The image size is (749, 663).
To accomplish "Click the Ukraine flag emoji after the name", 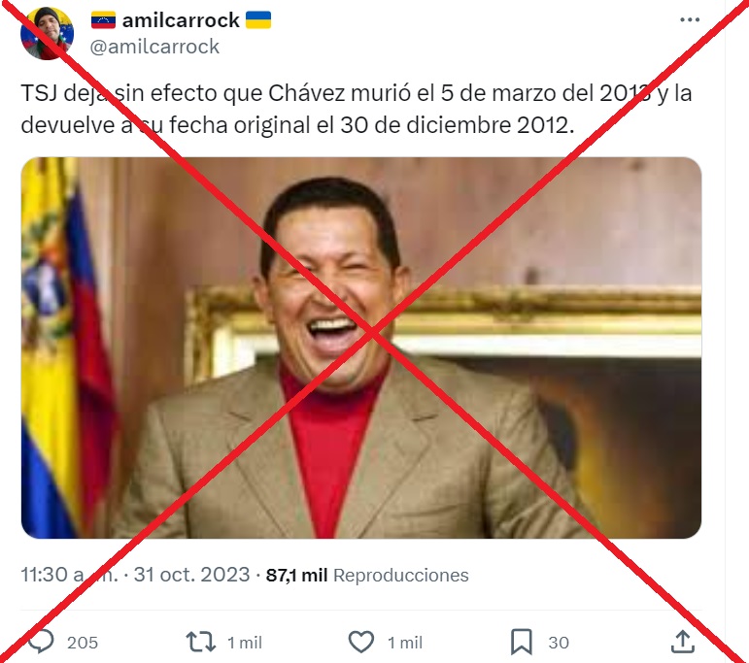I will coord(258,20).
